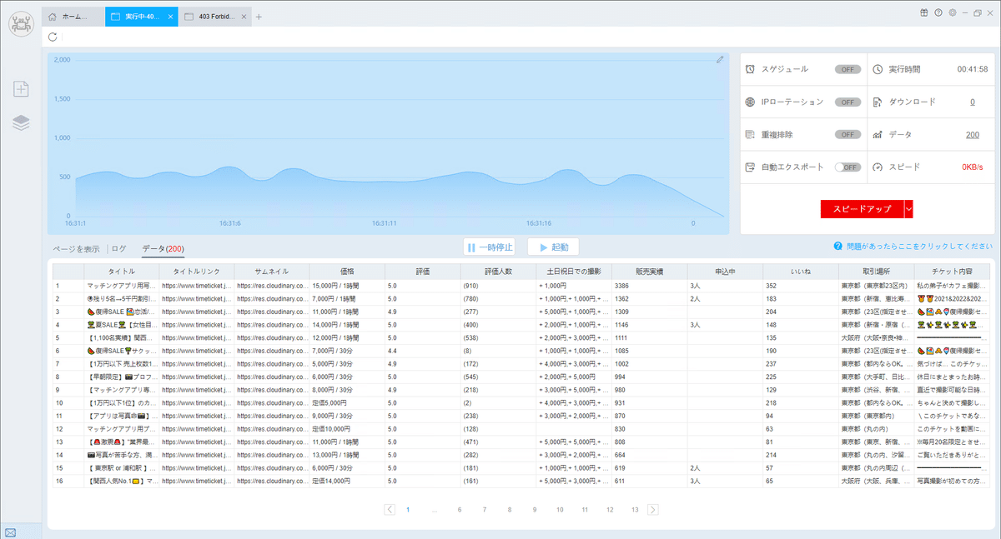Click the 販売実績 column header

[650, 272]
